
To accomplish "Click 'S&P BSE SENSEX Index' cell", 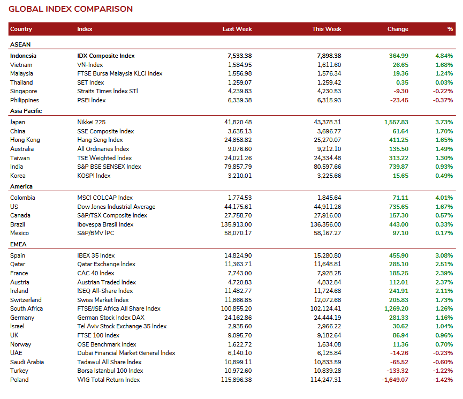I will point(109,167).
